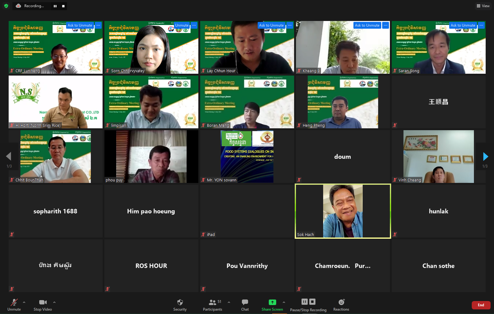Viewport: 494px width, 314px height.
Task: Select phou puy video tile
Action: click(x=151, y=156)
